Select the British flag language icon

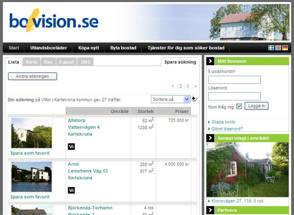278,48
